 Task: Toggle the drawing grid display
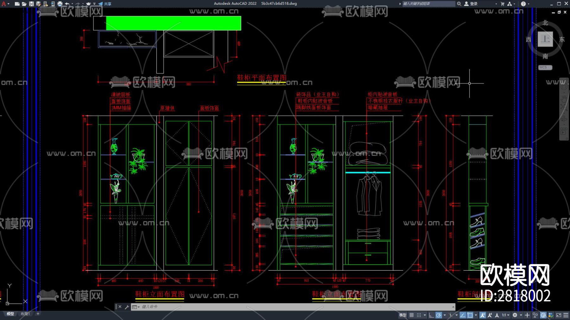point(412,315)
